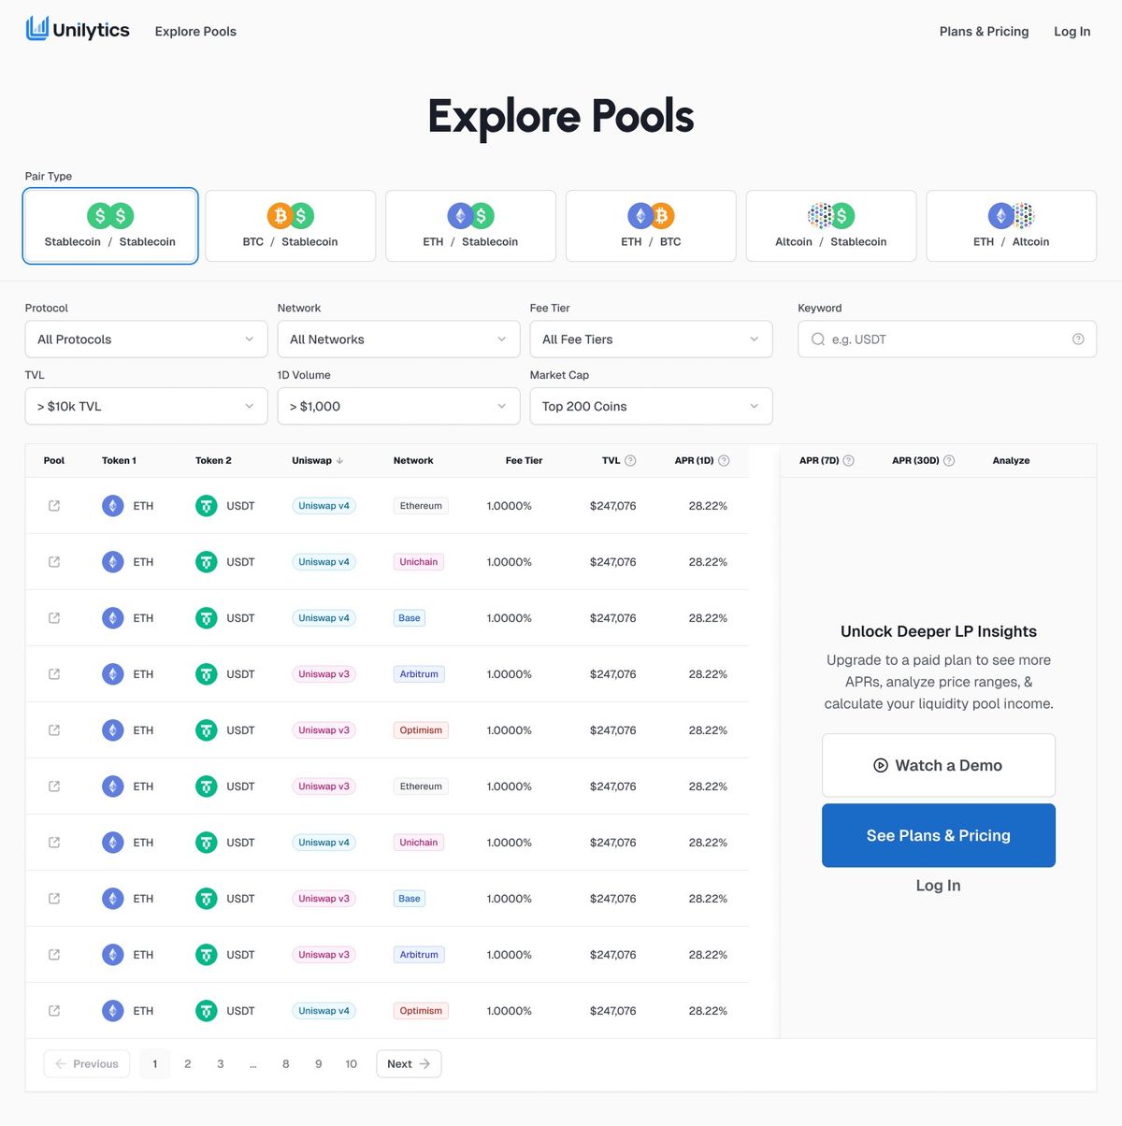Select page 1 in pagination
1122x1126 pixels.
(155, 1064)
